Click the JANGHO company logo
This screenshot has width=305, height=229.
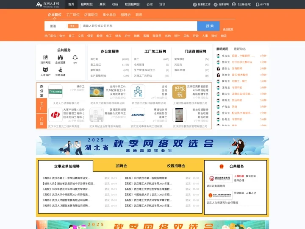tap(138, 115)
